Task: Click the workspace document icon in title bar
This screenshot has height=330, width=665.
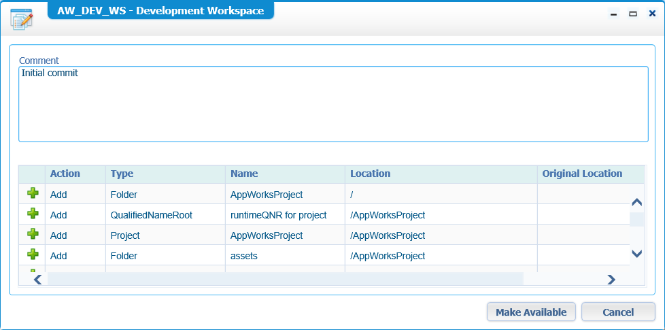Action: (x=22, y=18)
